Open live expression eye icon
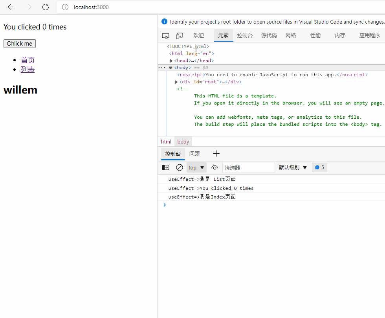The width and height of the screenshot is (385, 318). coord(214,167)
